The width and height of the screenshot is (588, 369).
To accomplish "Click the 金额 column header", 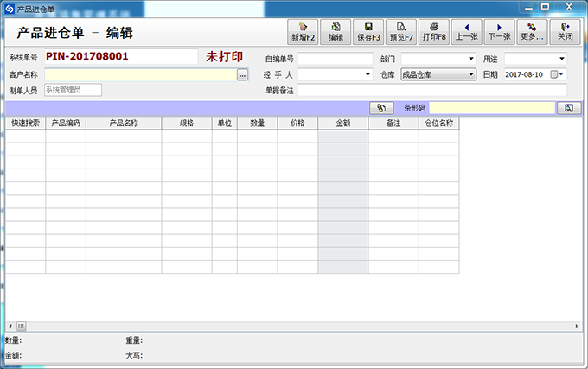I will (343, 124).
